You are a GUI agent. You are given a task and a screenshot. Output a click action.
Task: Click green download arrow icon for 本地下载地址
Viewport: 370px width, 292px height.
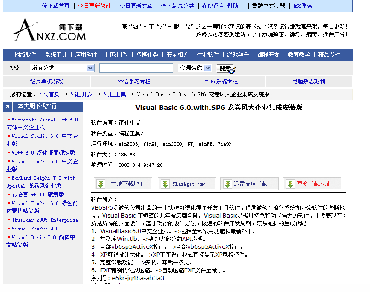[101, 184]
